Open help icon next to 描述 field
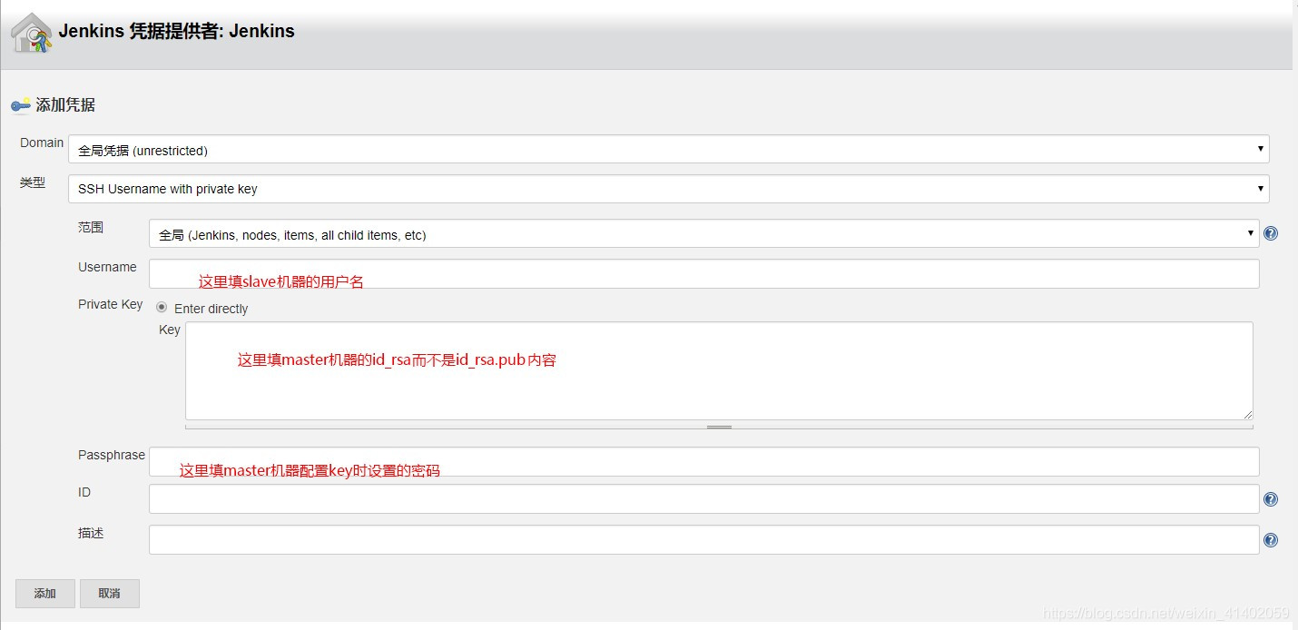Viewport: 1298px width, 630px height. [1271, 540]
